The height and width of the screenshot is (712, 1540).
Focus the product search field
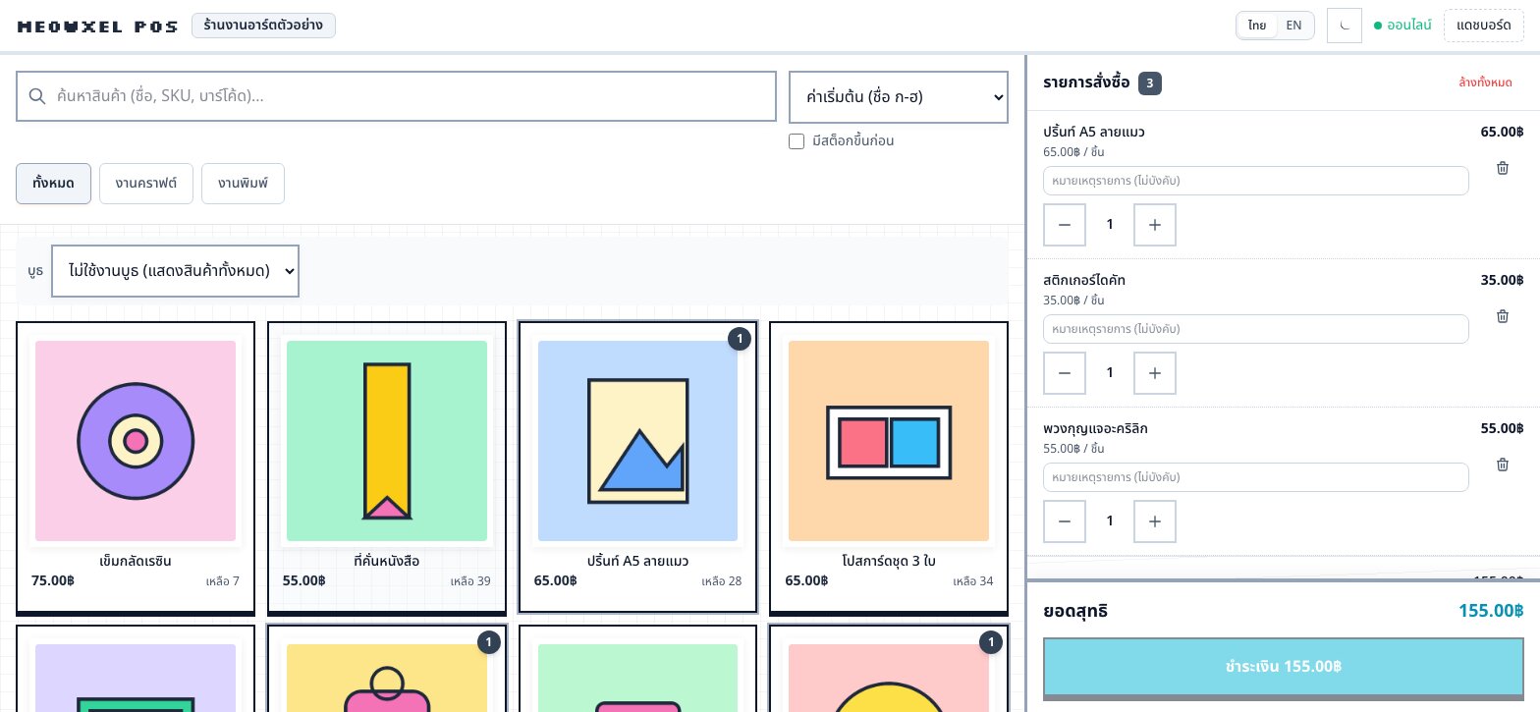[396, 96]
